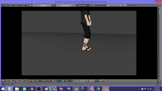162x91 pixels.
Task: Open the 3D View editor type selector
Action: 4,81
